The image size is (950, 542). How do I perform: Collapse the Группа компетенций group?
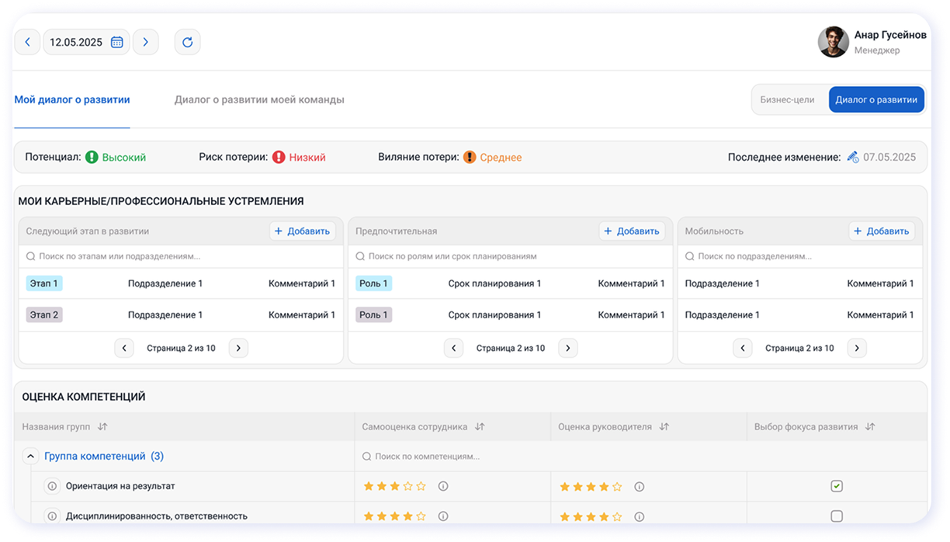pyautogui.click(x=29, y=457)
